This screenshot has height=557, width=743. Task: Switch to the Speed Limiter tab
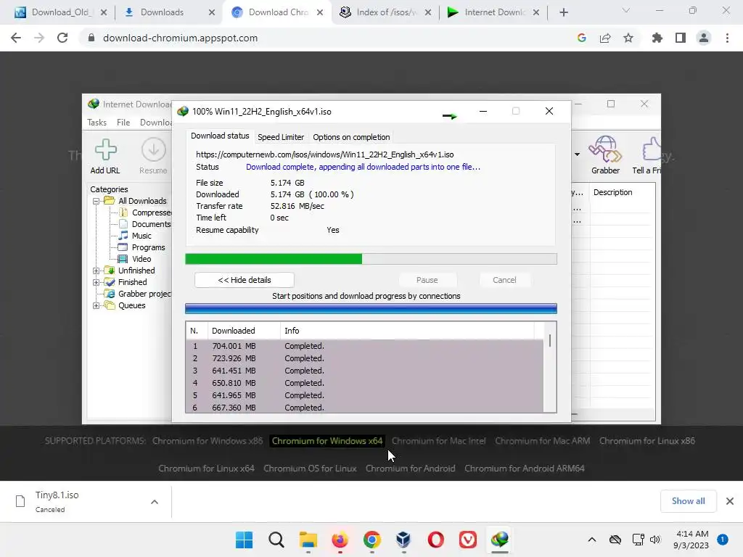(281, 137)
